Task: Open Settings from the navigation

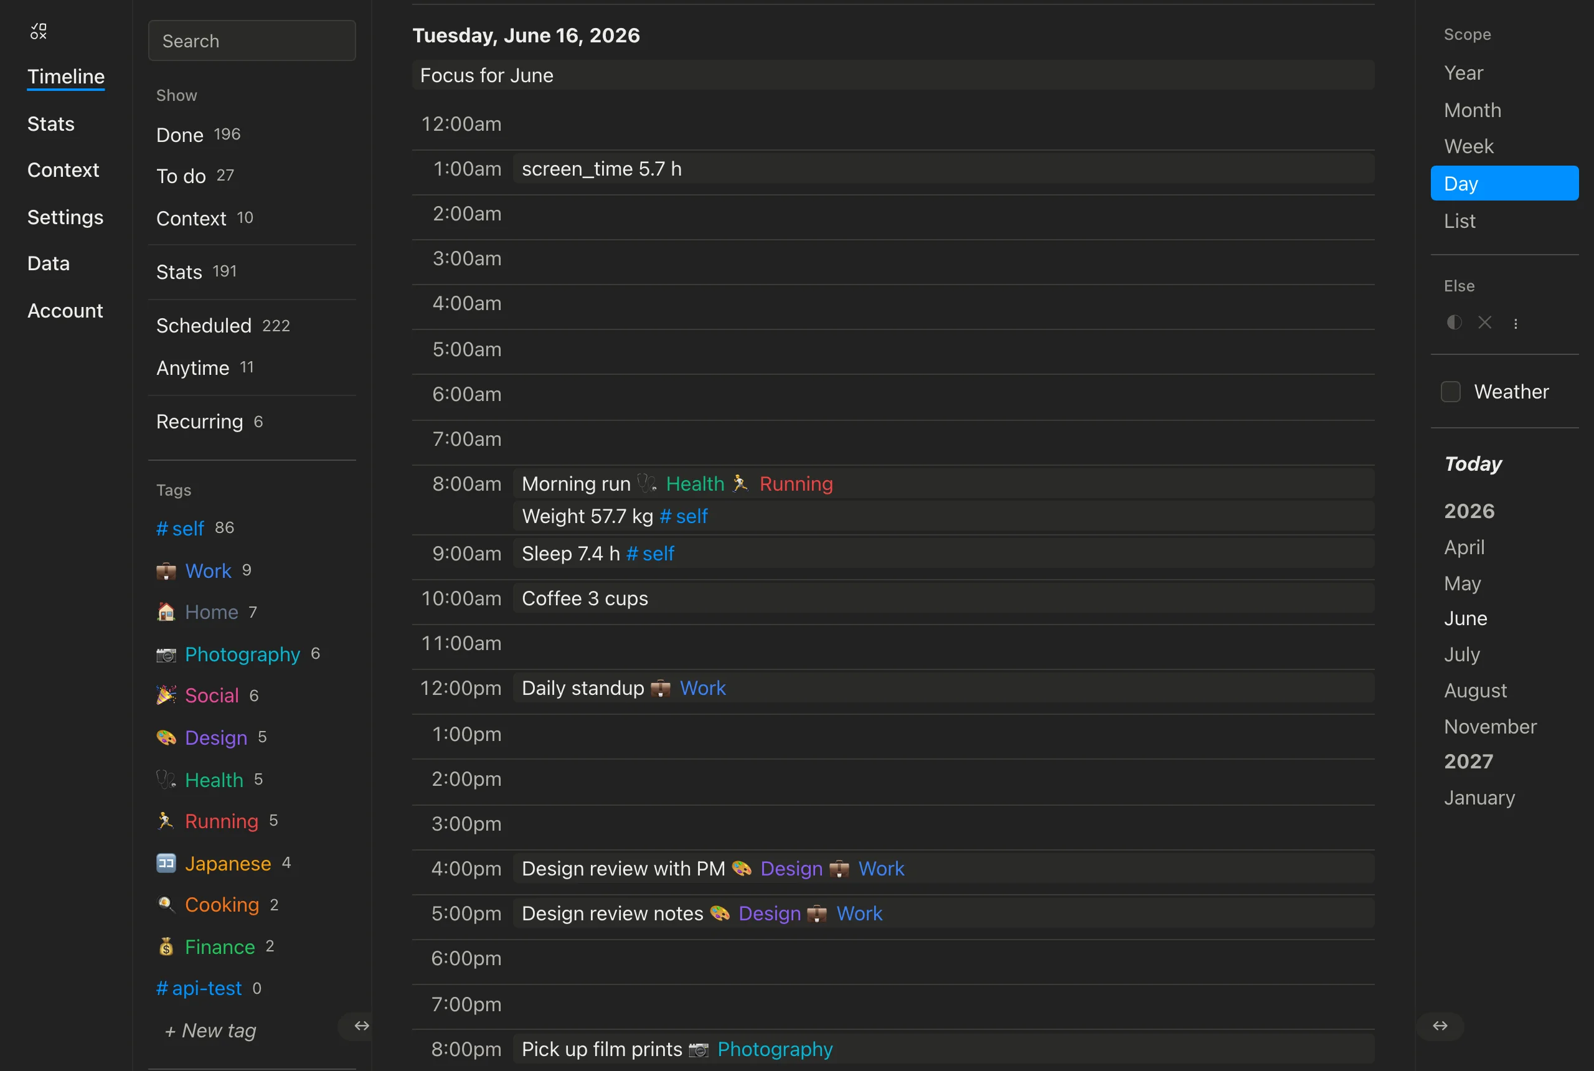Action: (65, 217)
